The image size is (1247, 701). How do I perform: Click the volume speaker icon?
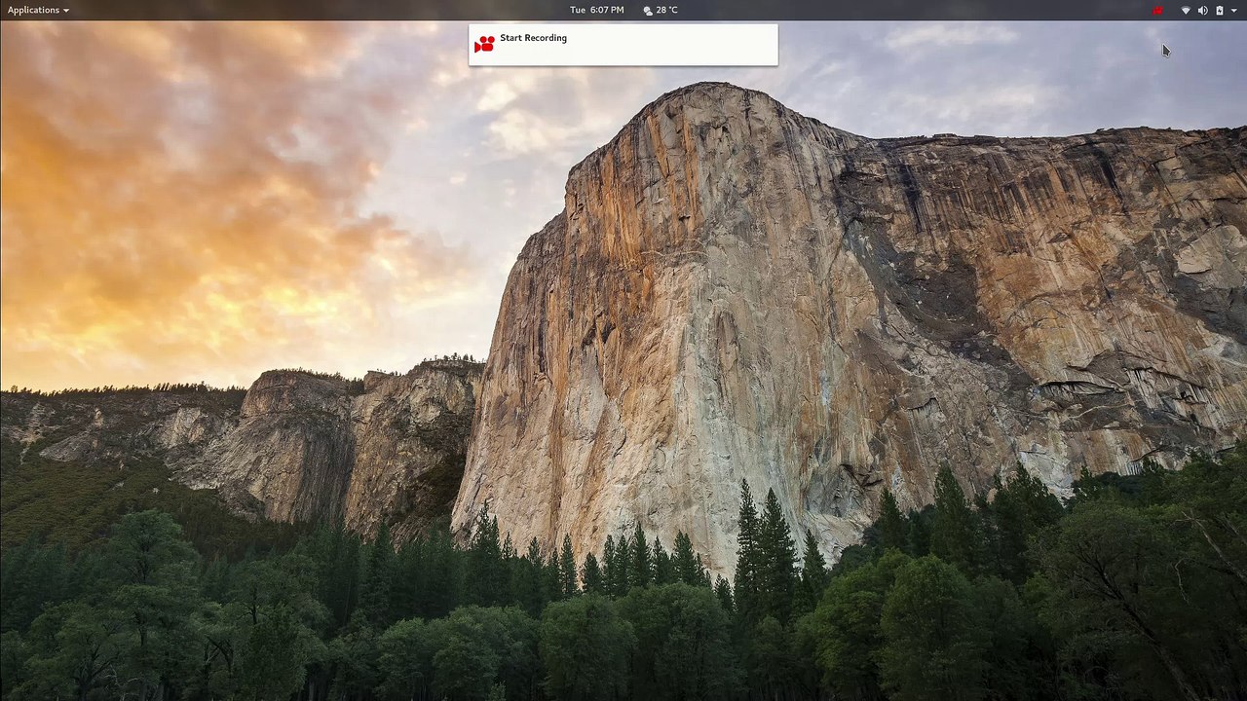[1202, 10]
